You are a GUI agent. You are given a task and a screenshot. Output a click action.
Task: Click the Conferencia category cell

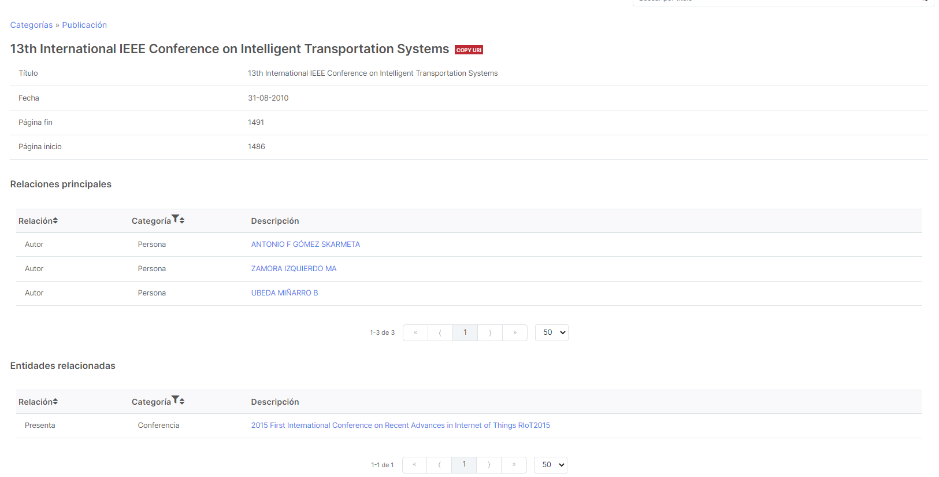(158, 426)
